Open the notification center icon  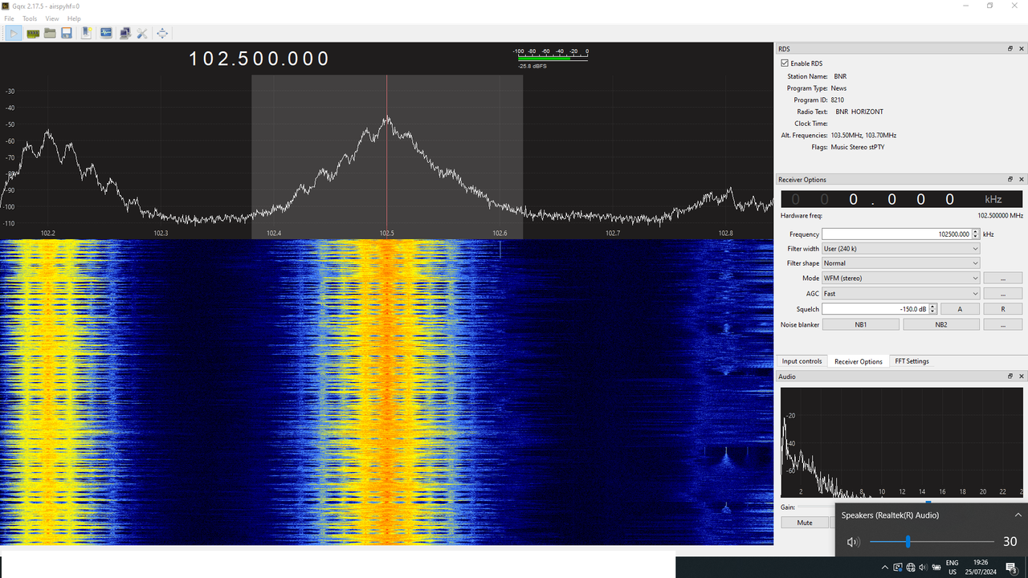pyautogui.click(x=1011, y=567)
